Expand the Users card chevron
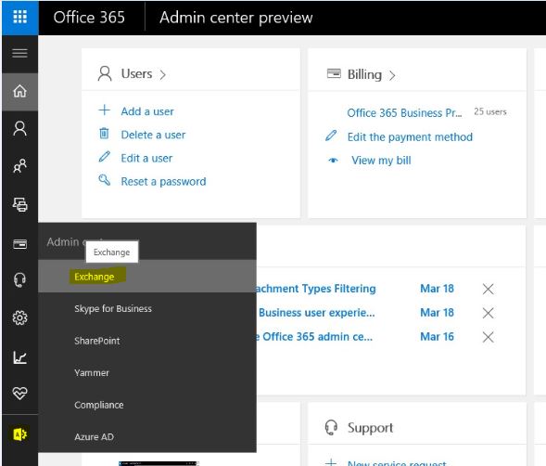Screen dimensions: 546x466 point(162,74)
